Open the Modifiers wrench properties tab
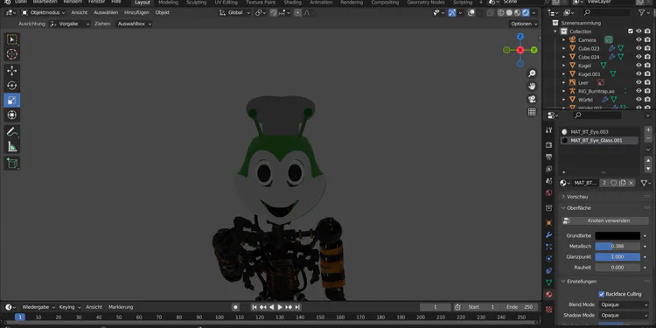This screenshot has width=656, height=328. pos(549,234)
